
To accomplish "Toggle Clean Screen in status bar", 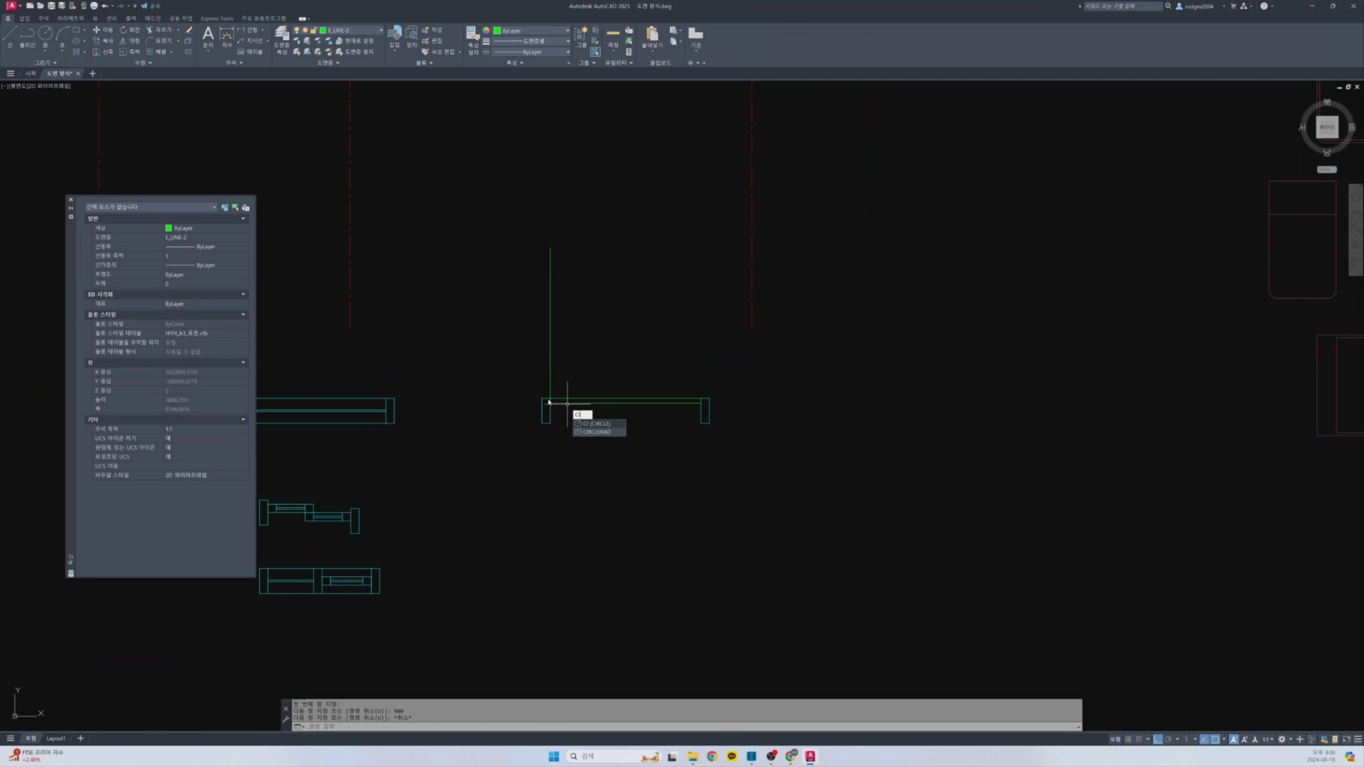I will click(x=1346, y=739).
